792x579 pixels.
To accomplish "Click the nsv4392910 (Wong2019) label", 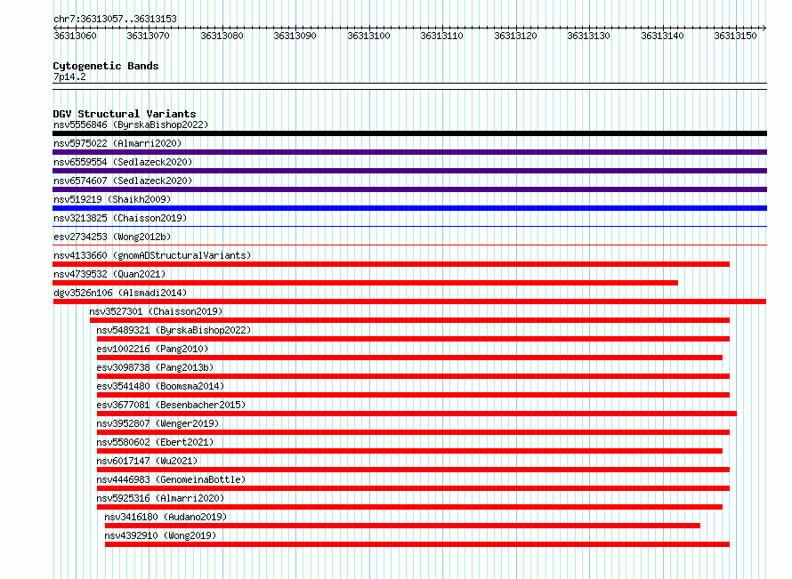I will pos(160,535).
